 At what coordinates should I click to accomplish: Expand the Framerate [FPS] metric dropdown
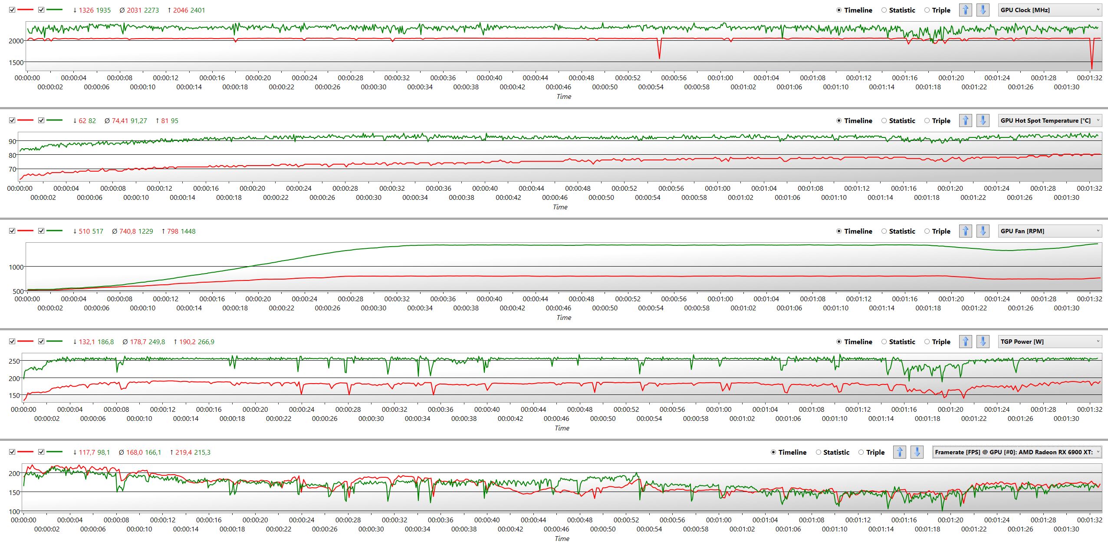click(1017, 452)
